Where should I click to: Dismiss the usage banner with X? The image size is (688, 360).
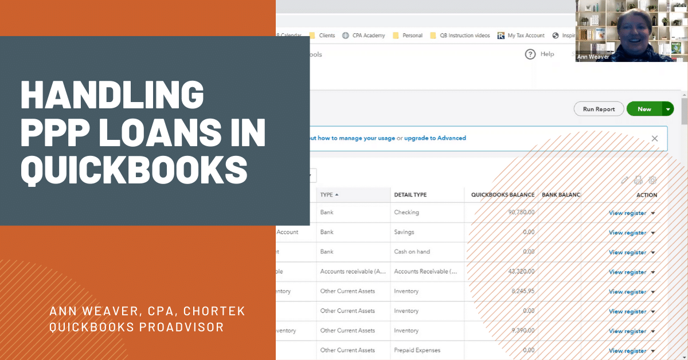(655, 138)
